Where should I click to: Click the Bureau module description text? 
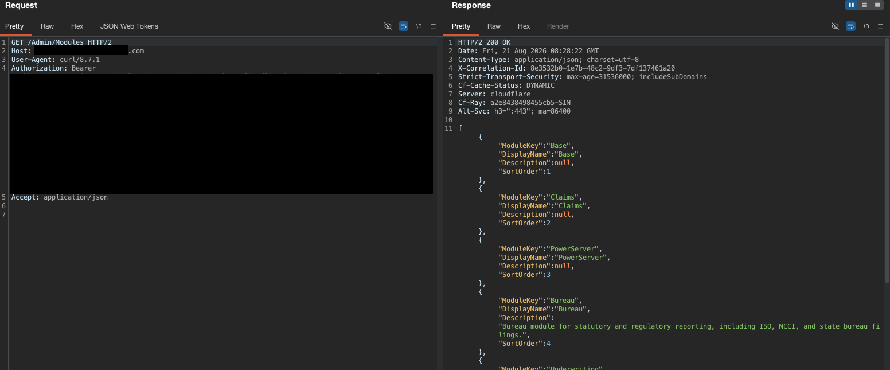point(689,330)
